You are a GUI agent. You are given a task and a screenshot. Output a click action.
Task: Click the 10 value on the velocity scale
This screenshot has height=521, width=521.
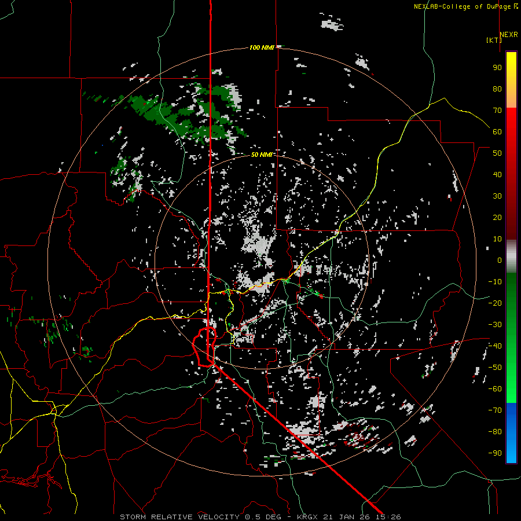click(x=497, y=239)
